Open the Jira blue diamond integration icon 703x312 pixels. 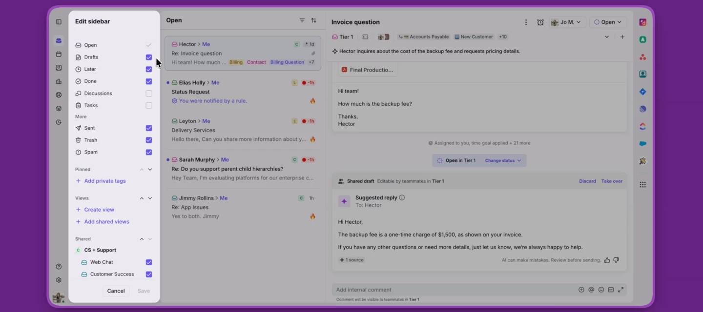coord(643,92)
